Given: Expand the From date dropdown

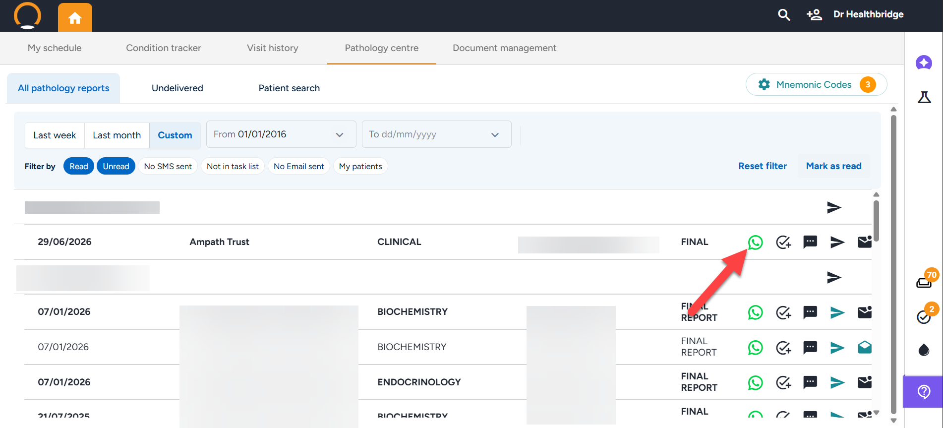Looking at the screenshot, I should (x=281, y=134).
